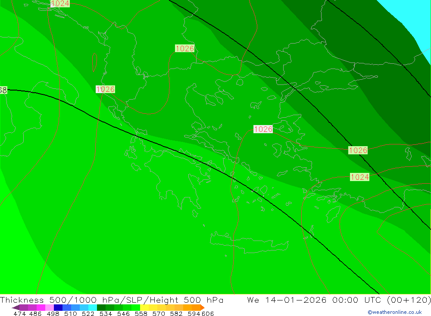Click the bright yellow legend swatch
431x316 pixels.
[x=144, y=307]
